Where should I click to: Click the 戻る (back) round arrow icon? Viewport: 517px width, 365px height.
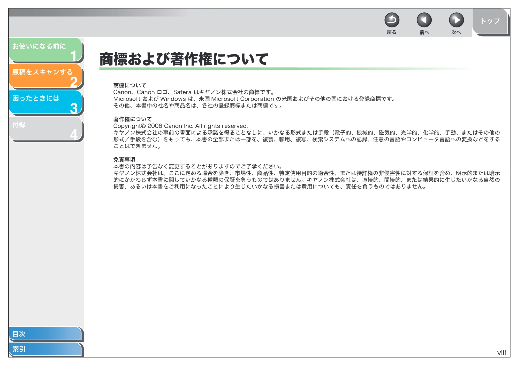click(392, 20)
